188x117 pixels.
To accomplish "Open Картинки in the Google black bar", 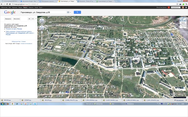I will (15, 7).
